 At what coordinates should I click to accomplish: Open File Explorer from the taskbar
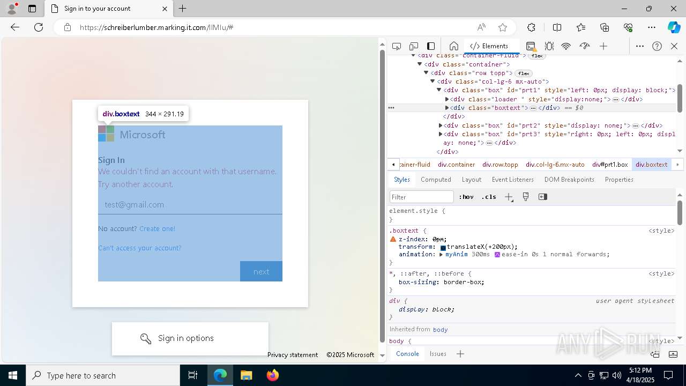click(x=247, y=375)
